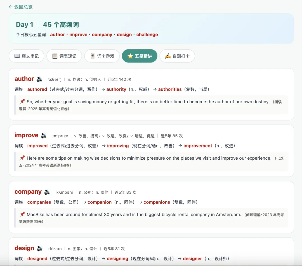Go back via 返回总览 link
The width and height of the screenshot is (302, 266).
point(21,7)
